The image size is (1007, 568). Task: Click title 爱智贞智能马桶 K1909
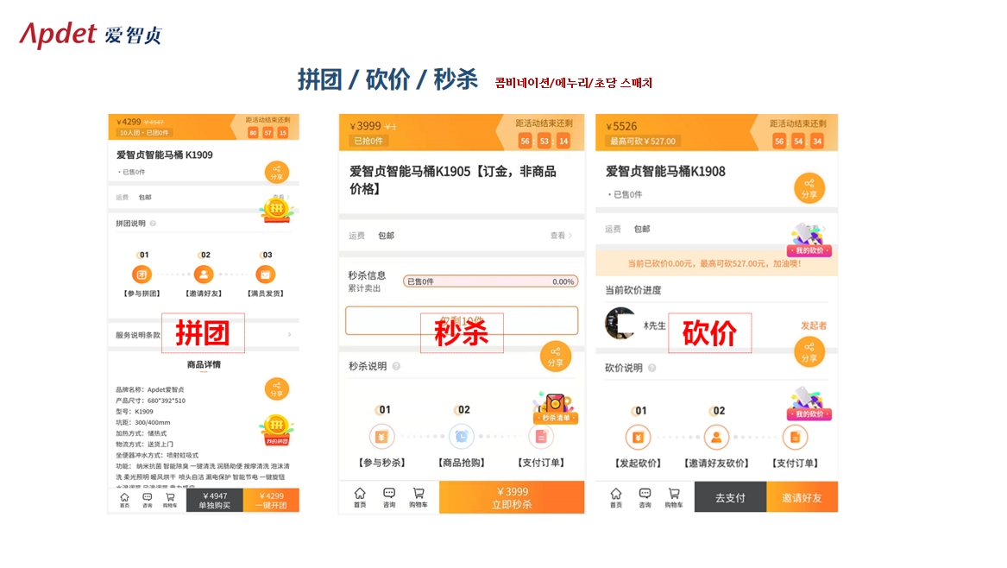coord(165,155)
